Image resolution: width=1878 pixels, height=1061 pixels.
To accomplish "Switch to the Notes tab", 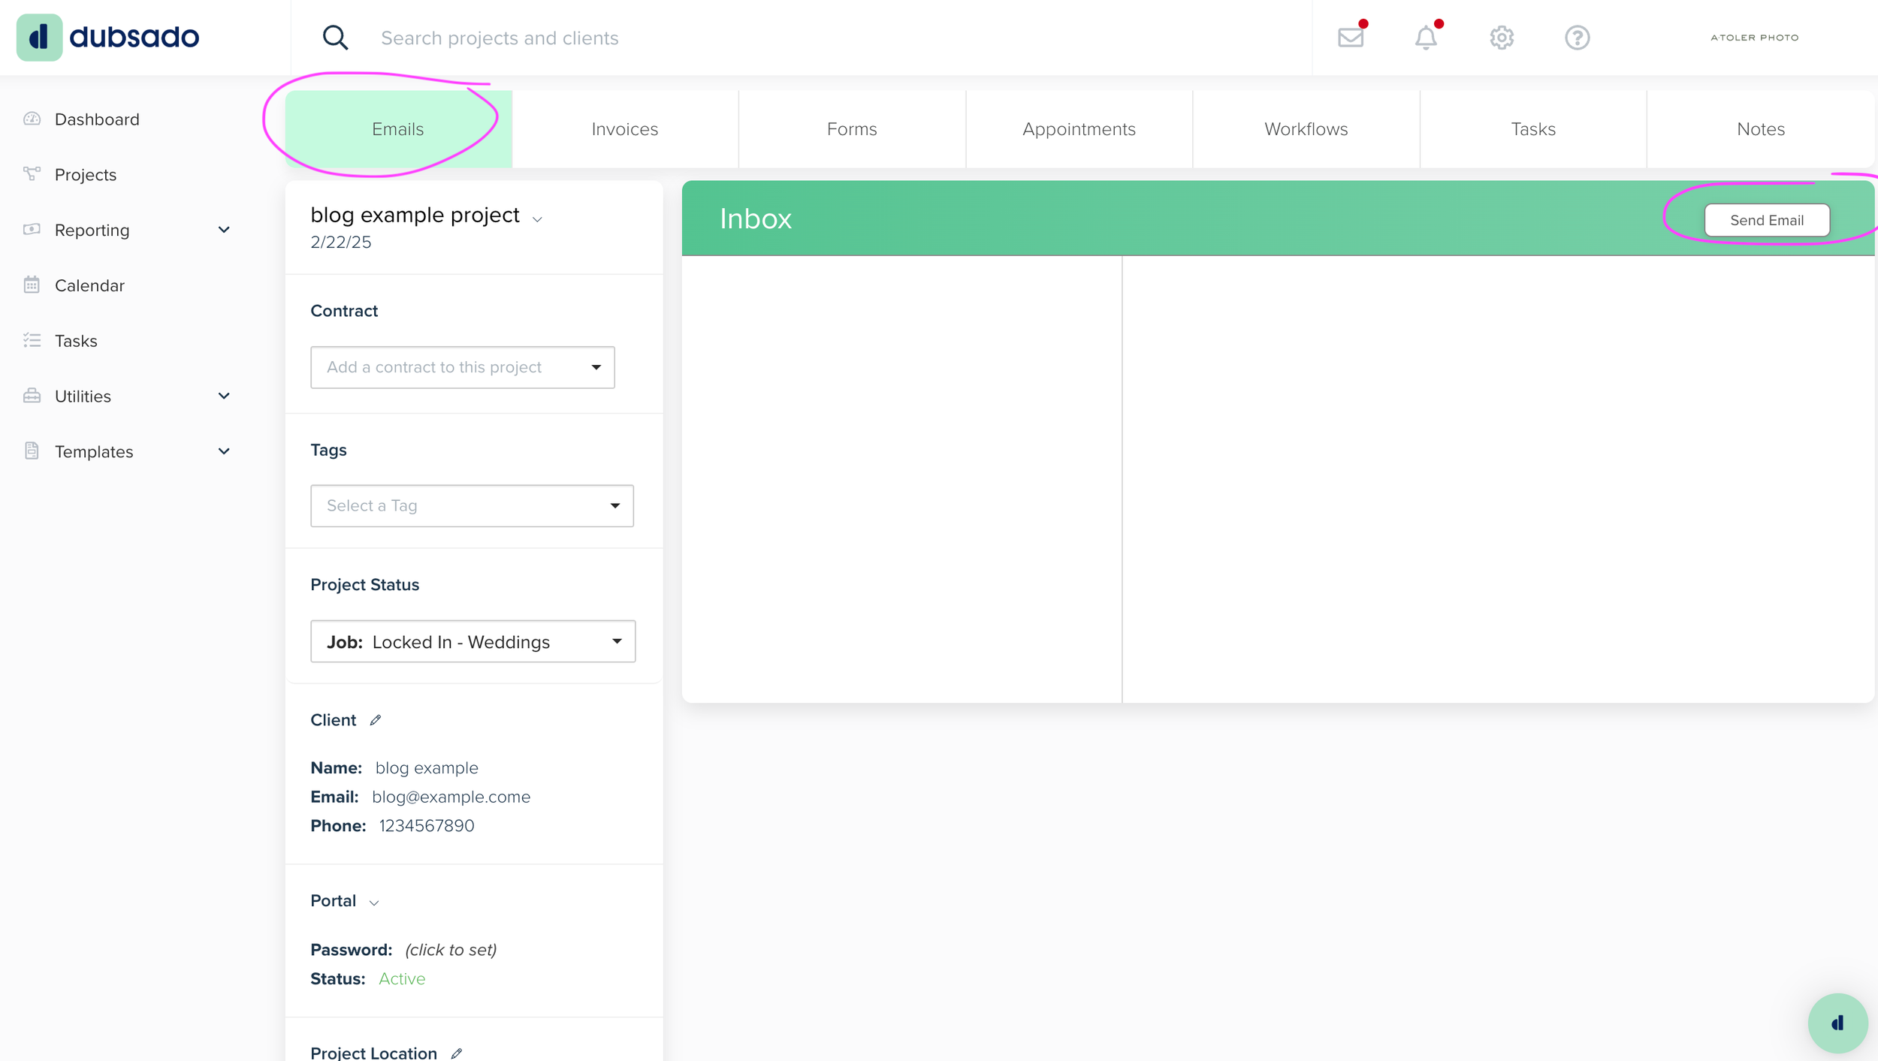I will 1761,129.
